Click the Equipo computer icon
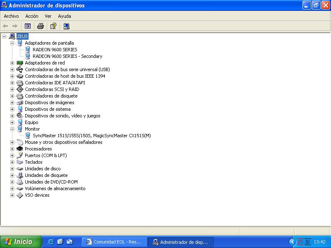 point(19,122)
